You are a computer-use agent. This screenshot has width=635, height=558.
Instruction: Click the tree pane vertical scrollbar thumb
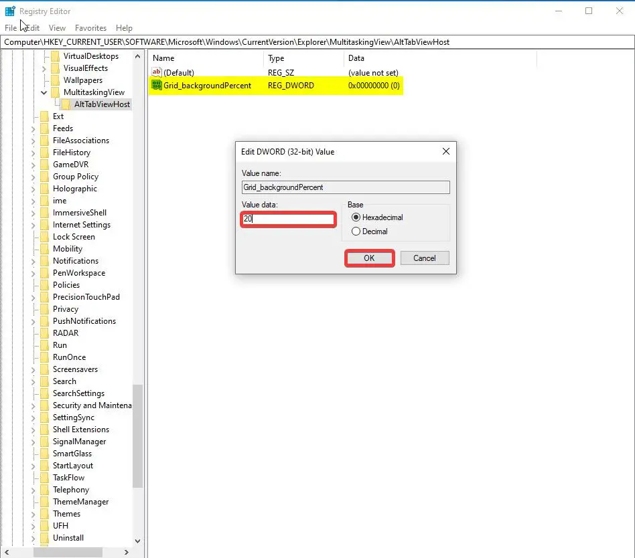tap(138, 436)
